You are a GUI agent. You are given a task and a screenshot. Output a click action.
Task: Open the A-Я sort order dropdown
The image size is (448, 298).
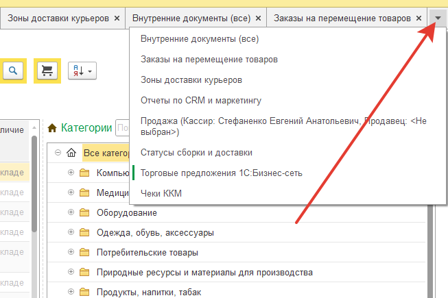tap(82, 71)
